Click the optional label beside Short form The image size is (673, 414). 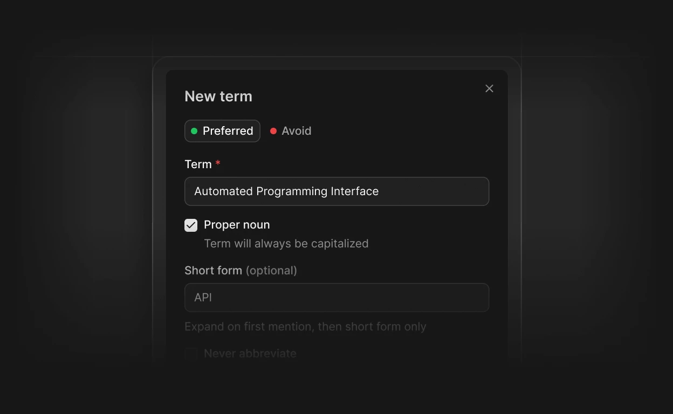click(272, 271)
